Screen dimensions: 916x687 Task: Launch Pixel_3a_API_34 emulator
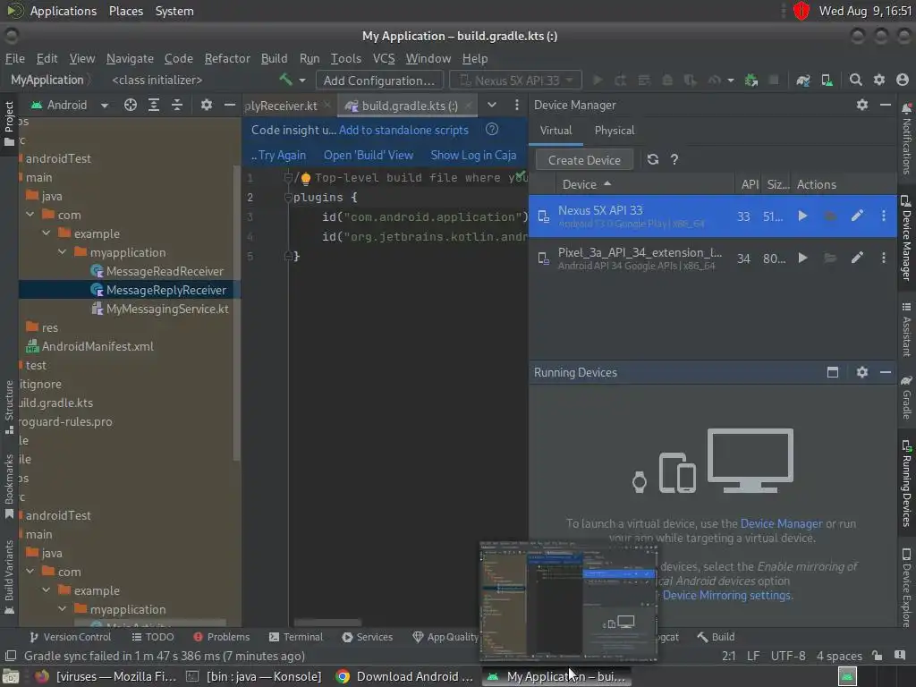coord(802,258)
